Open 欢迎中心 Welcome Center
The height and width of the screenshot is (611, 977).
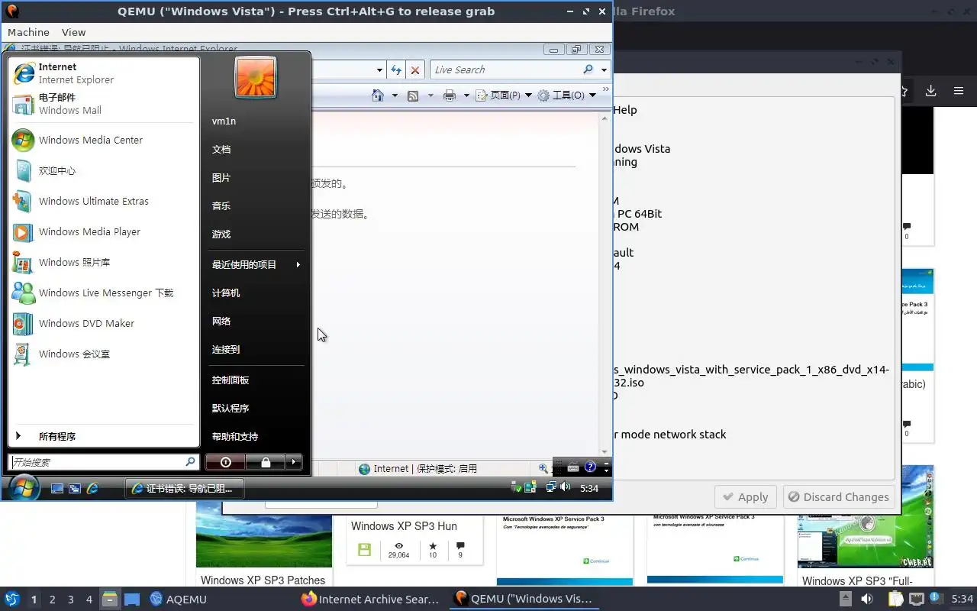coord(104,170)
